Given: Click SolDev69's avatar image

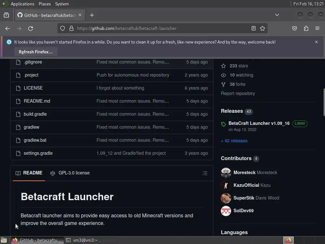Looking at the screenshot, I should [226, 211].
